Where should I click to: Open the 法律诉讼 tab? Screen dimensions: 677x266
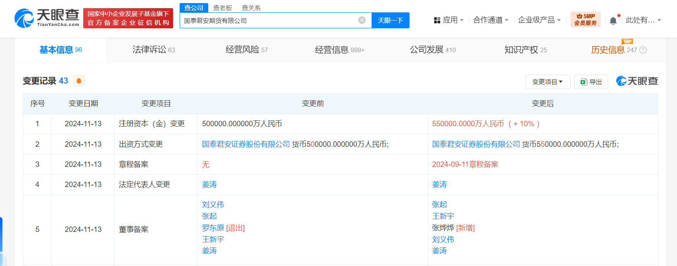154,50
